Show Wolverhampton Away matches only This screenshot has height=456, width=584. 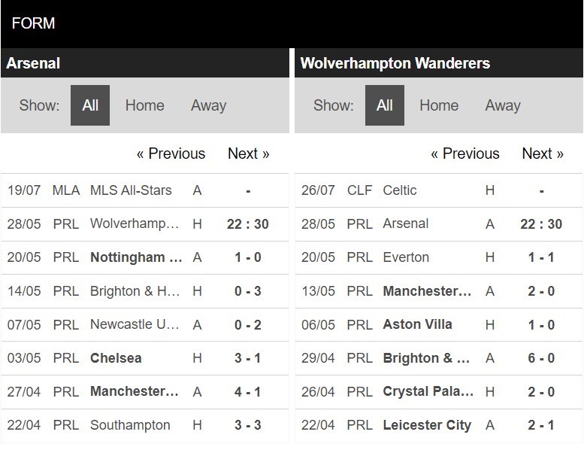point(503,105)
